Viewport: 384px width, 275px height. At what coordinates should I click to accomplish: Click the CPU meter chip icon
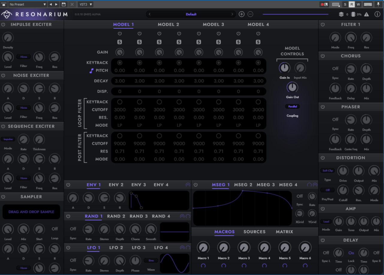[x=353, y=14]
